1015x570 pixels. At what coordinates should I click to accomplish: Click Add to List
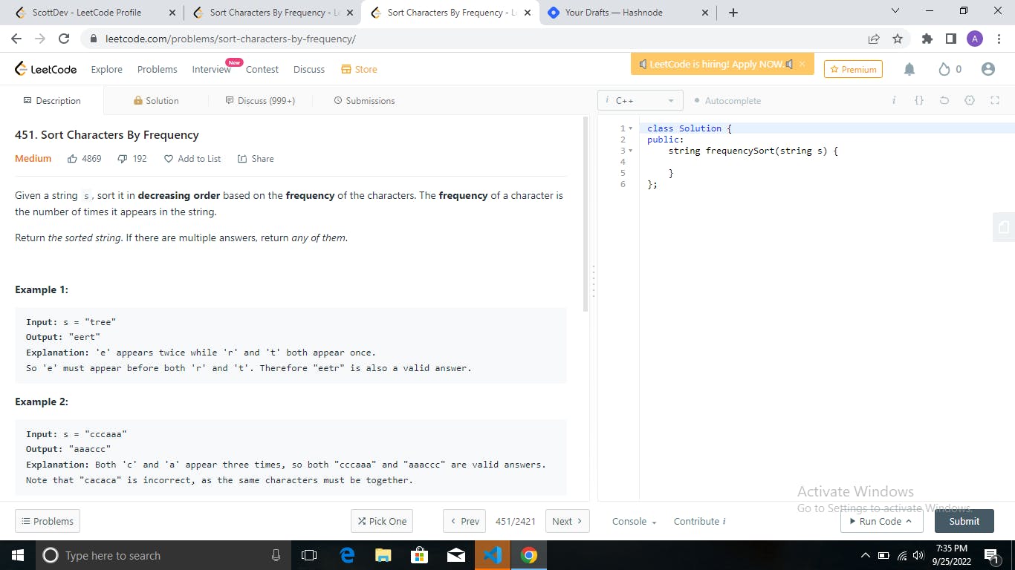[192, 159]
